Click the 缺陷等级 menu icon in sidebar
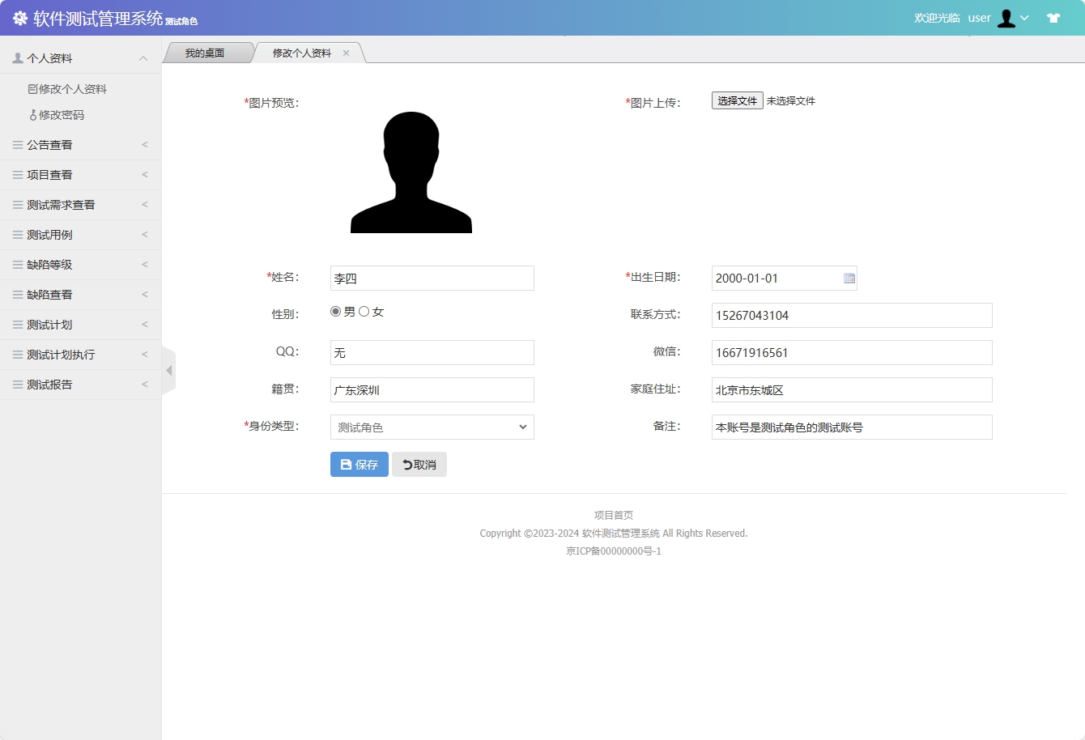The image size is (1085, 740). click(18, 264)
